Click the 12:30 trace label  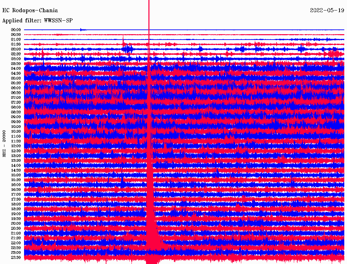click(16, 151)
